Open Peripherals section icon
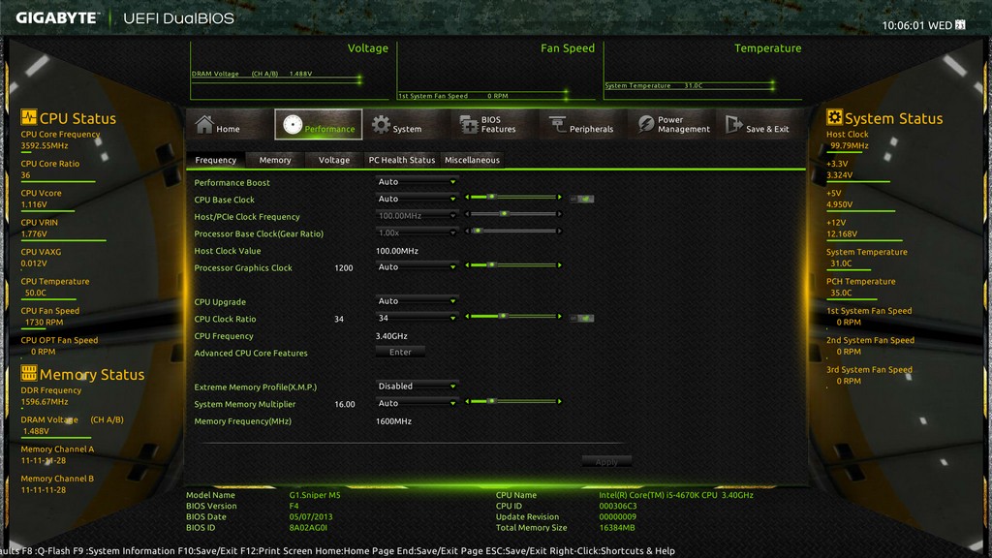Image resolution: width=992 pixels, height=558 pixels. tap(557, 125)
